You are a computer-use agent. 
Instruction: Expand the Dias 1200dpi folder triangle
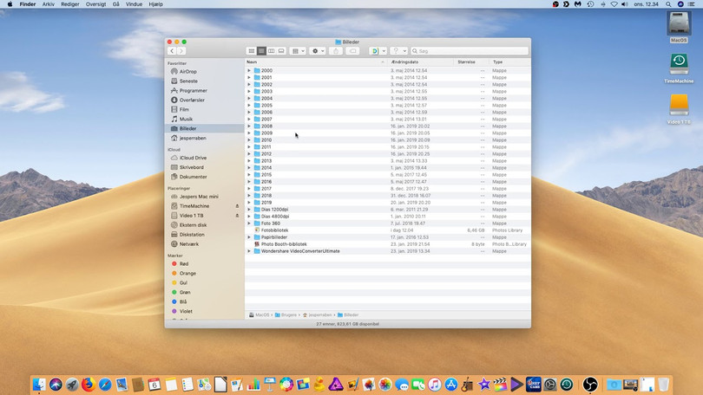(x=249, y=210)
